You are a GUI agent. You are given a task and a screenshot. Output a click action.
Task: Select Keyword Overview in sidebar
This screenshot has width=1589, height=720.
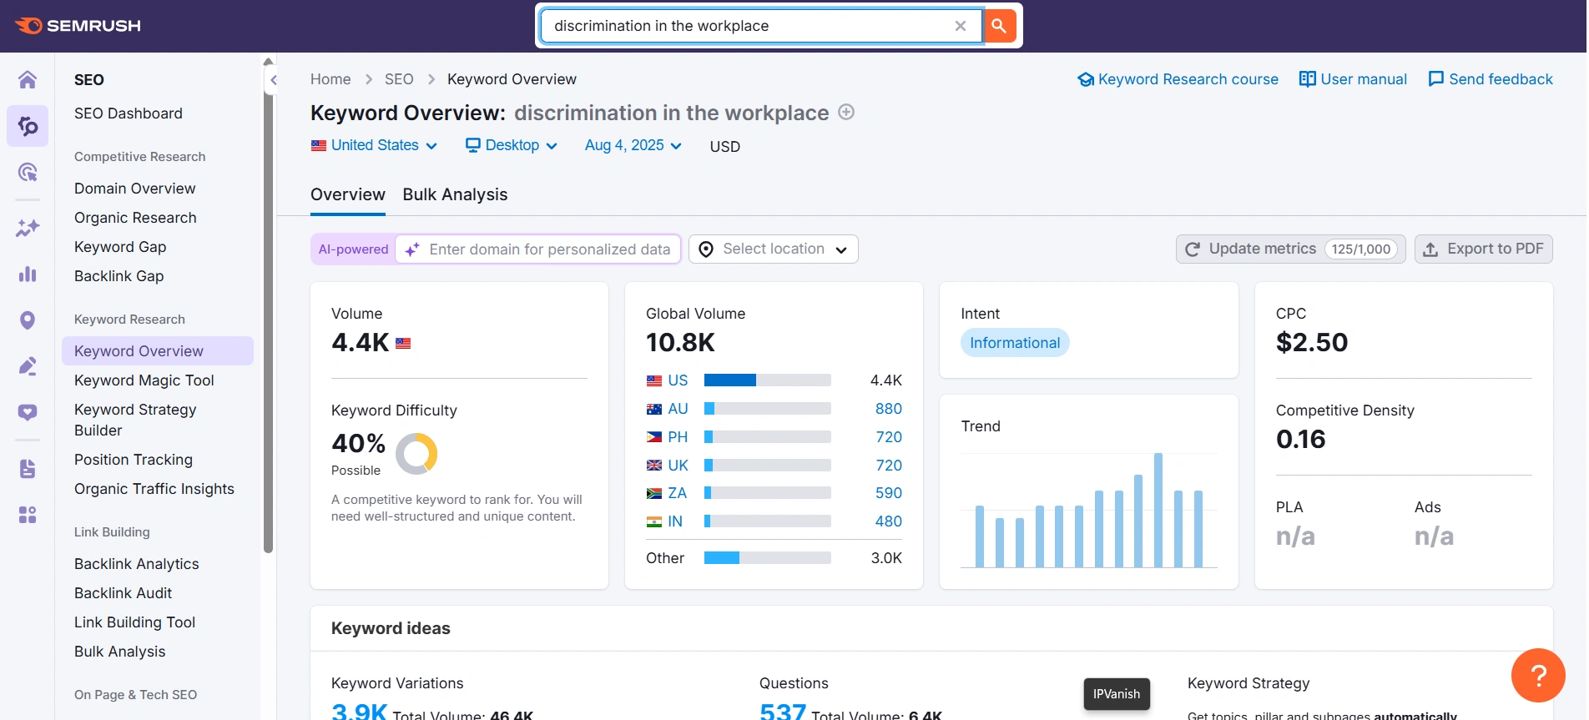click(x=158, y=351)
